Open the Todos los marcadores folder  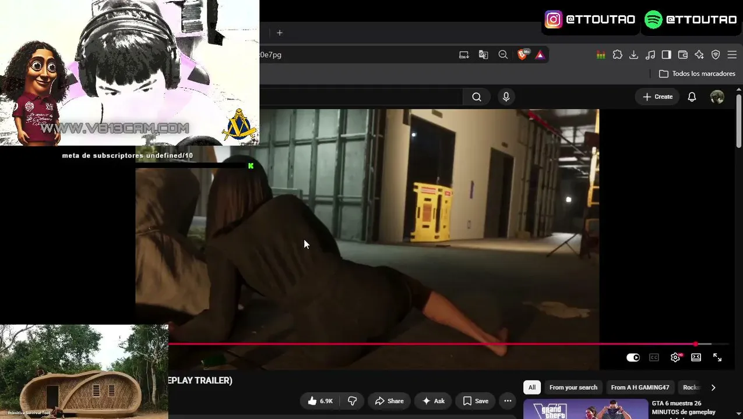pyautogui.click(x=697, y=74)
